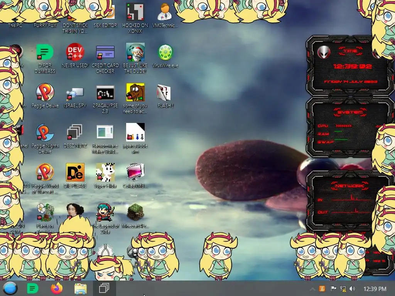This screenshot has width=395, height=296.
Task: Click the network IN traffic graph
Action: point(350,198)
